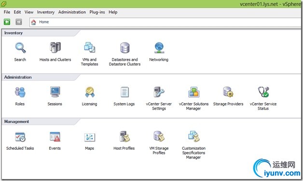Open the Inventory menu
This screenshot has width=303, height=181.
[46, 12]
